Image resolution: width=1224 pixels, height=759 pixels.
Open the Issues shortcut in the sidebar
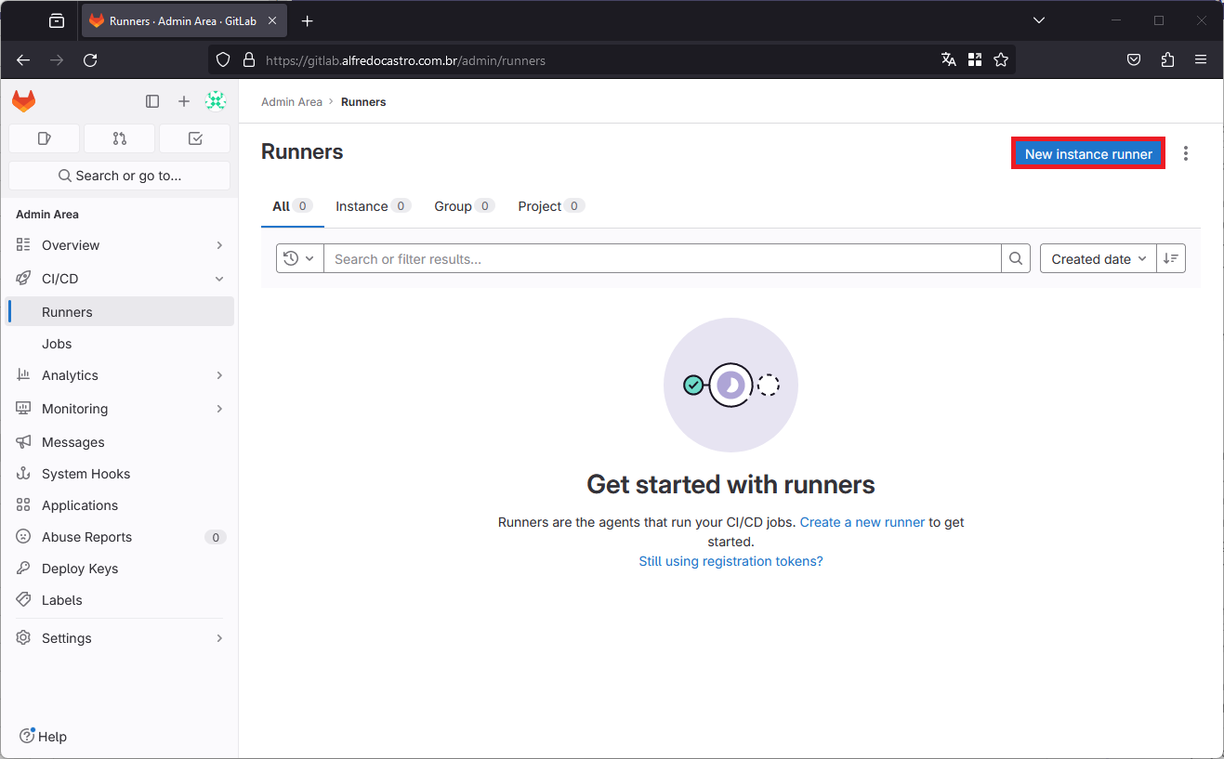click(44, 138)
